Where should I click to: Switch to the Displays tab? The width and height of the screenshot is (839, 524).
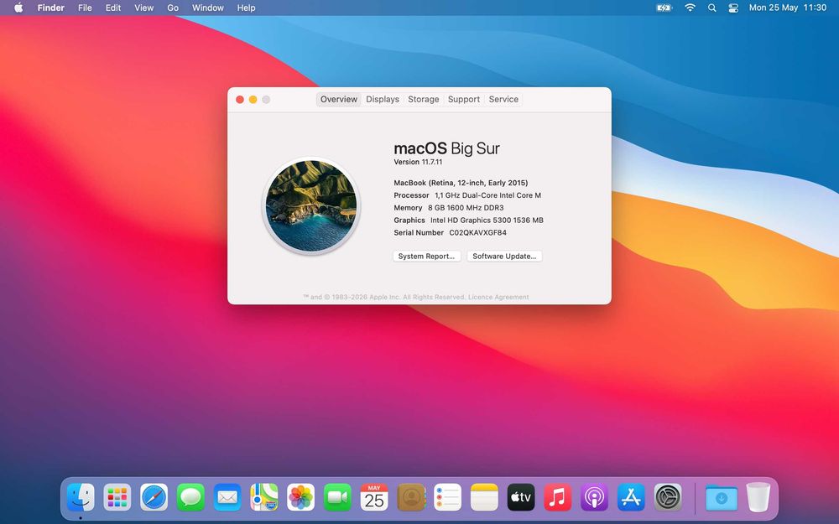[x=383, y=99]
